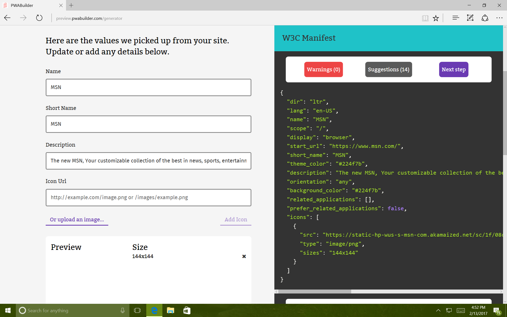
Task: Focus the Icon Url input field
Action: 148,197
